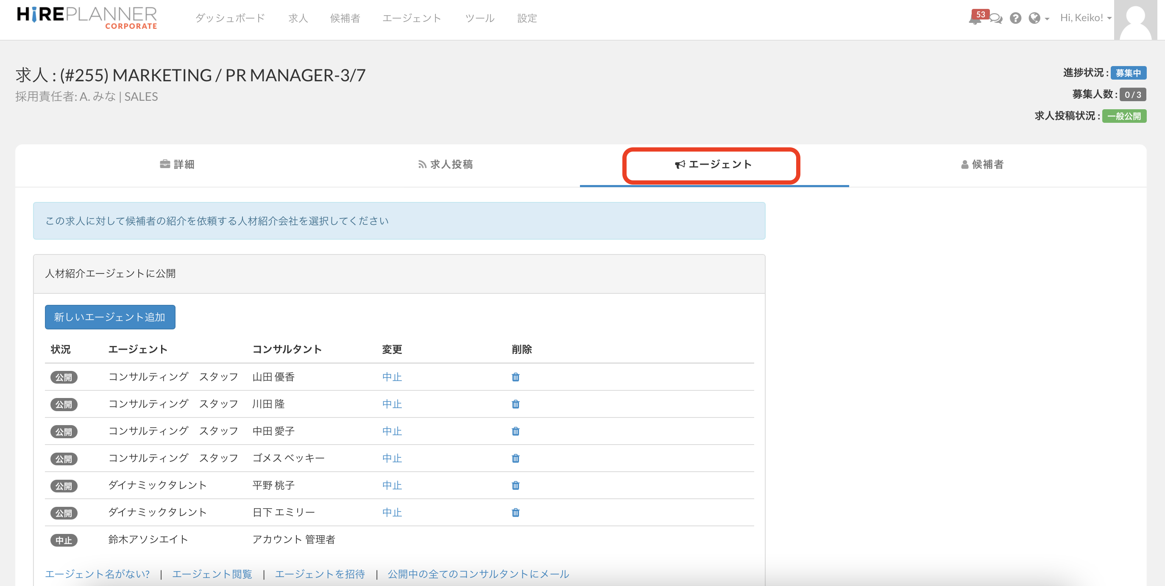
Task: Expand the Hi, Keiko! user menu
Action: pyautogui.click(x=1085, y=18)
